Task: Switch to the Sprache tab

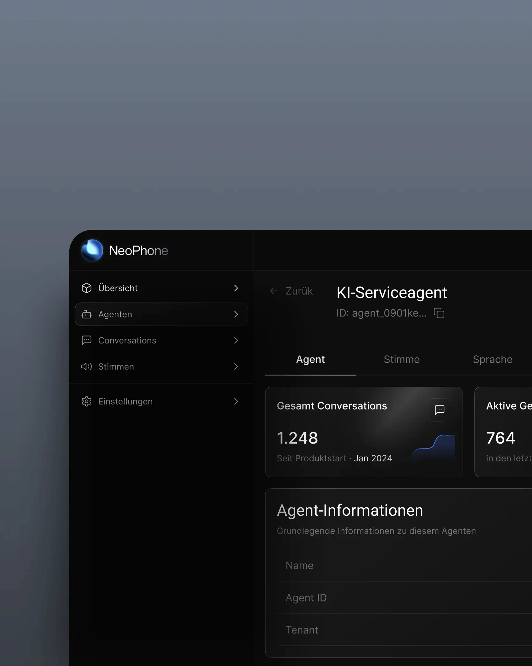Action: (493, 359)
